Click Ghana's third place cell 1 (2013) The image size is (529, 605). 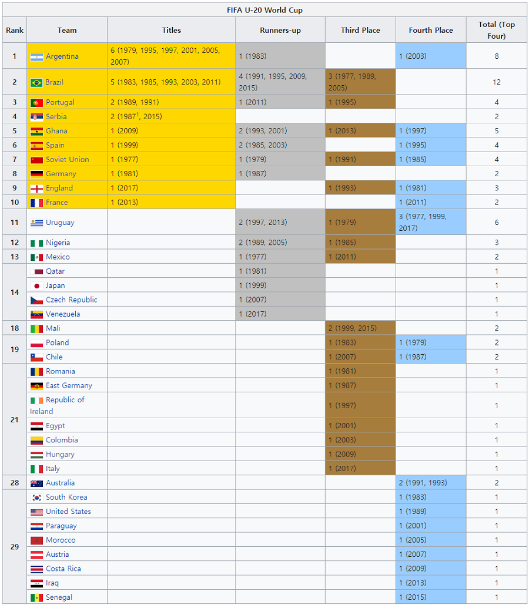[360, 131]
